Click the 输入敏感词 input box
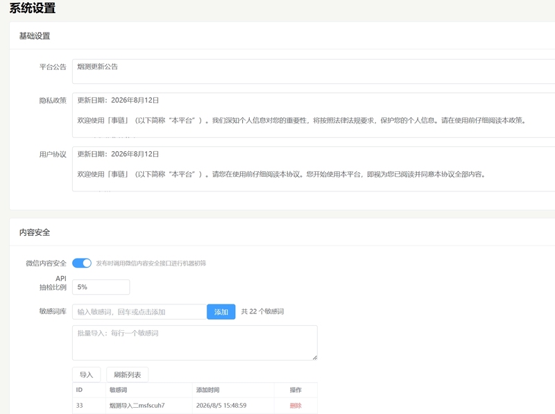This screenshot has width=555, height=414. click(x=139, y=312)
